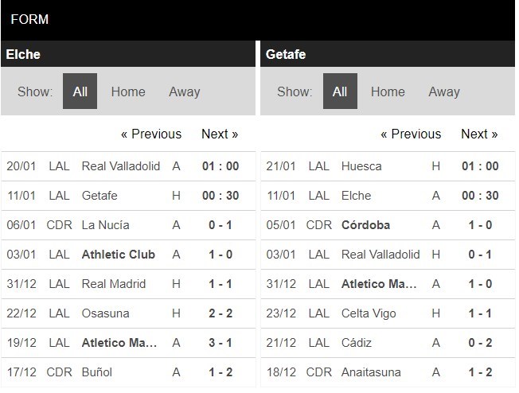Viewport: 519px width, 393px height.
Task: Open Real Madrid 1 - 1 match row
Action: click(x=128, y=284)
